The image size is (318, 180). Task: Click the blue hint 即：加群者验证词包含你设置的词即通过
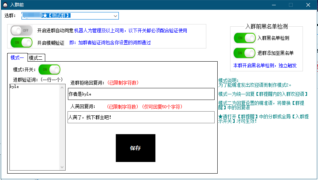pos(110,42)
